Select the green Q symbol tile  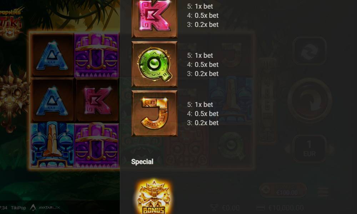(x=154, y=64)
